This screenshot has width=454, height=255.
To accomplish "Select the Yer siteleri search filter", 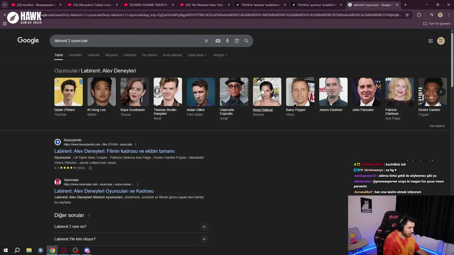I will tap(150, 55).
